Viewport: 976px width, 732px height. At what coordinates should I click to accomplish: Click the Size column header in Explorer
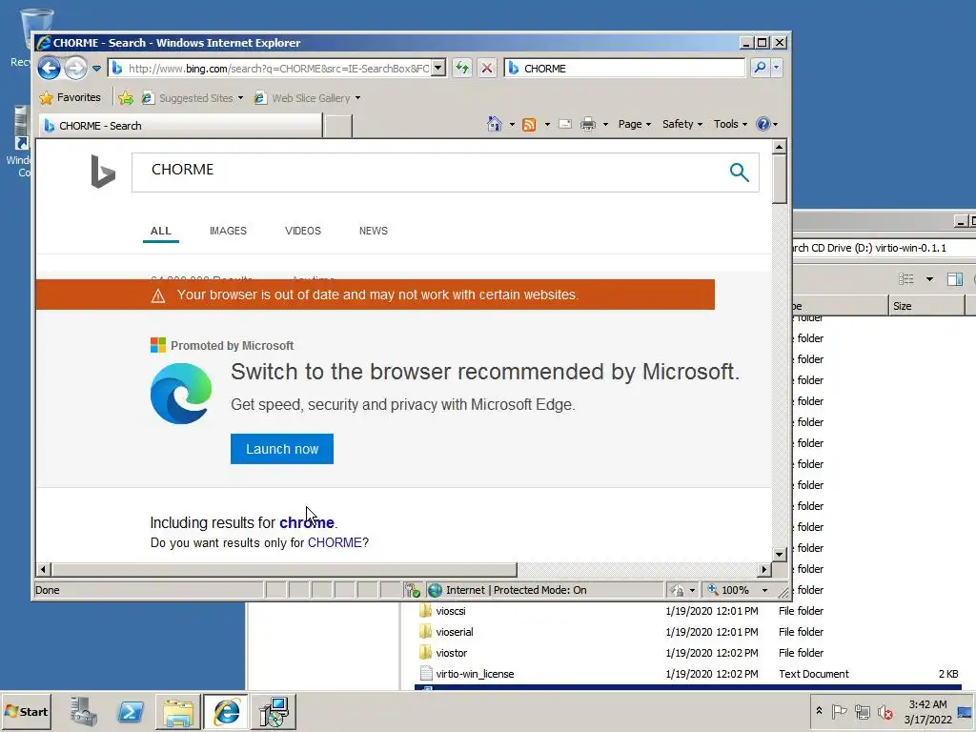(x=926, y=306)
